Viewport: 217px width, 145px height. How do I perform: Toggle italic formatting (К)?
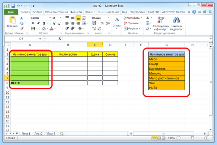coord(38,23)
